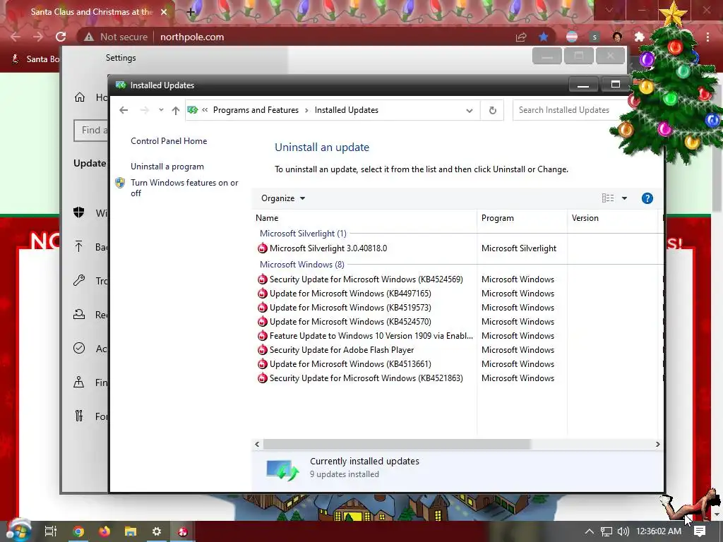Image resolution: width=723 pixels, height=542 pixels.
Task: Click the For developers icon in Settings
Action: 79,416
